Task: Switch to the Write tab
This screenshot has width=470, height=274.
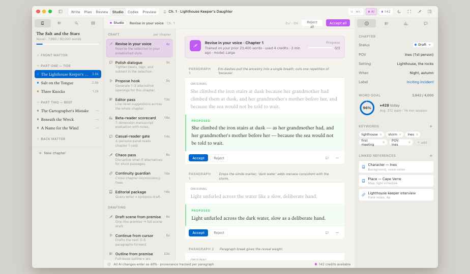Action: (x=75, y=12)
